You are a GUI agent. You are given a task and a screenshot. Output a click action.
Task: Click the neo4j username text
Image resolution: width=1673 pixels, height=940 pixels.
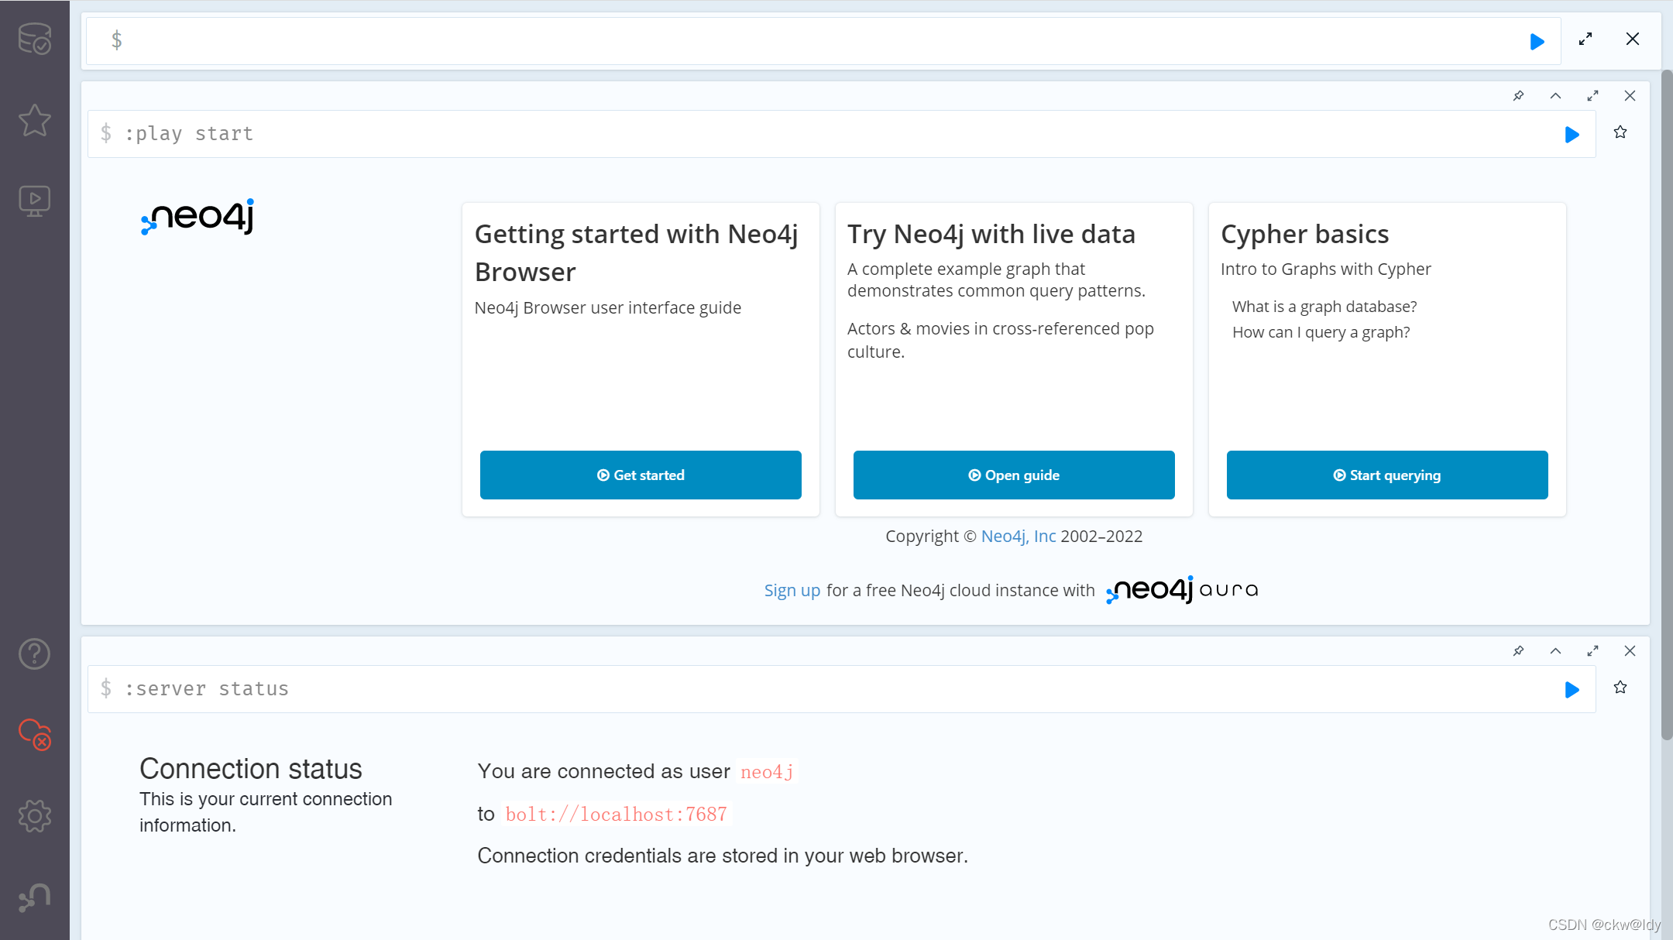767,771
